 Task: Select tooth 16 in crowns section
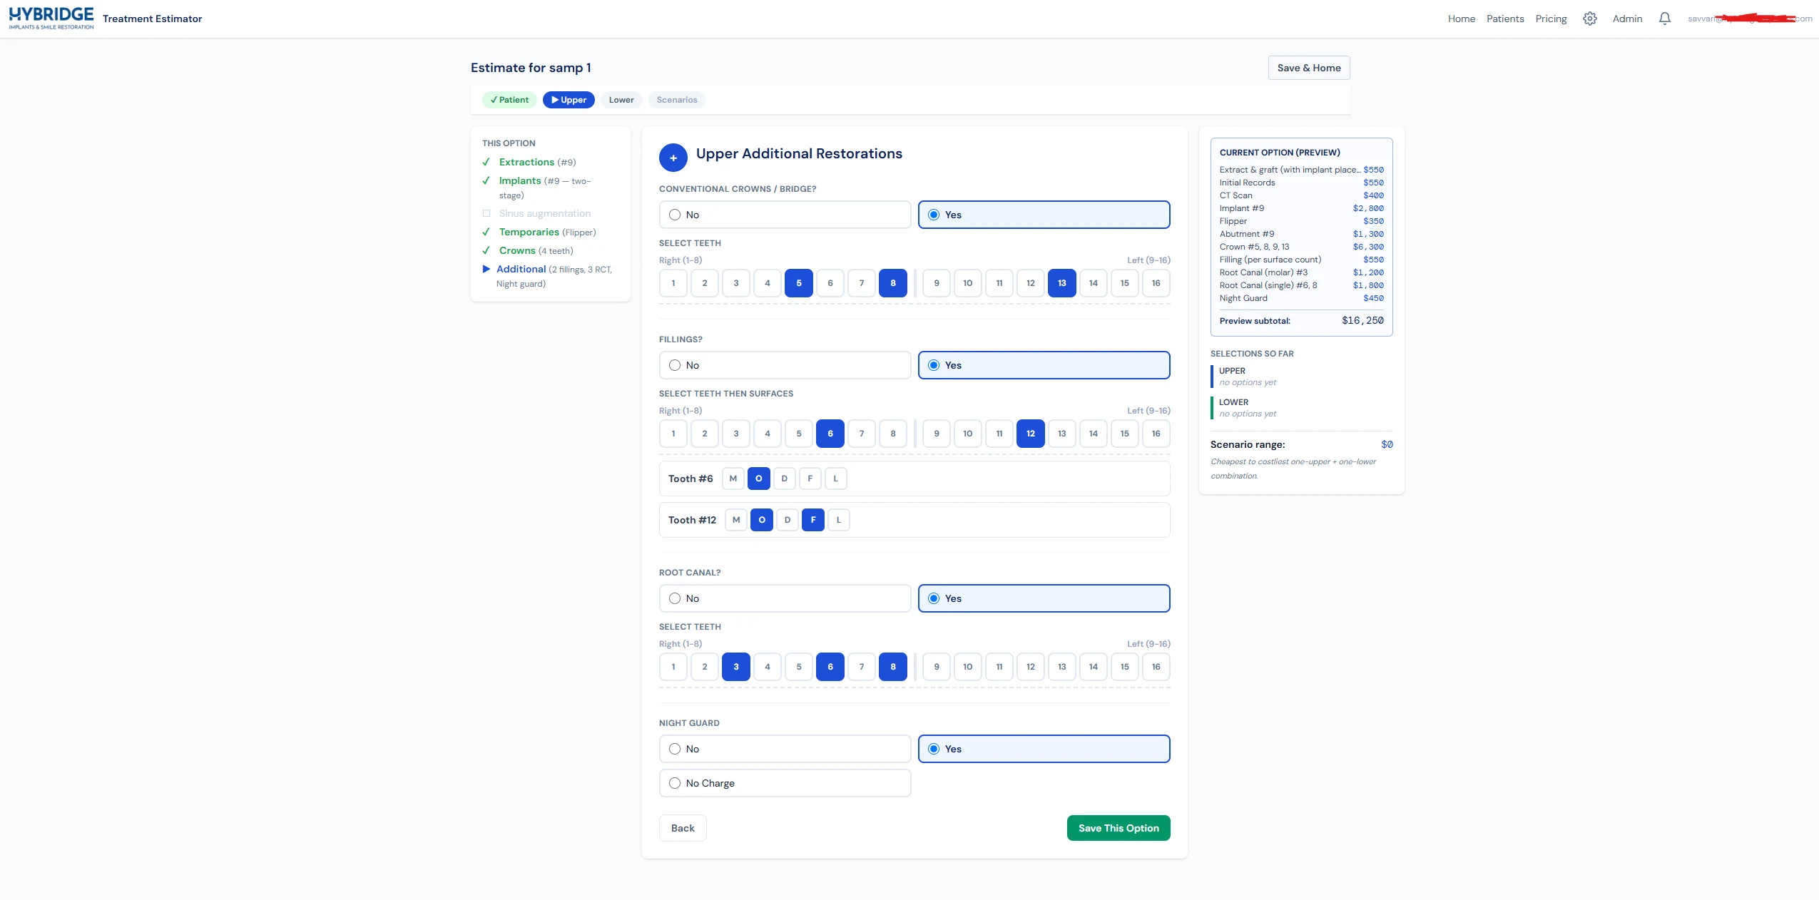click(1156, 283)
